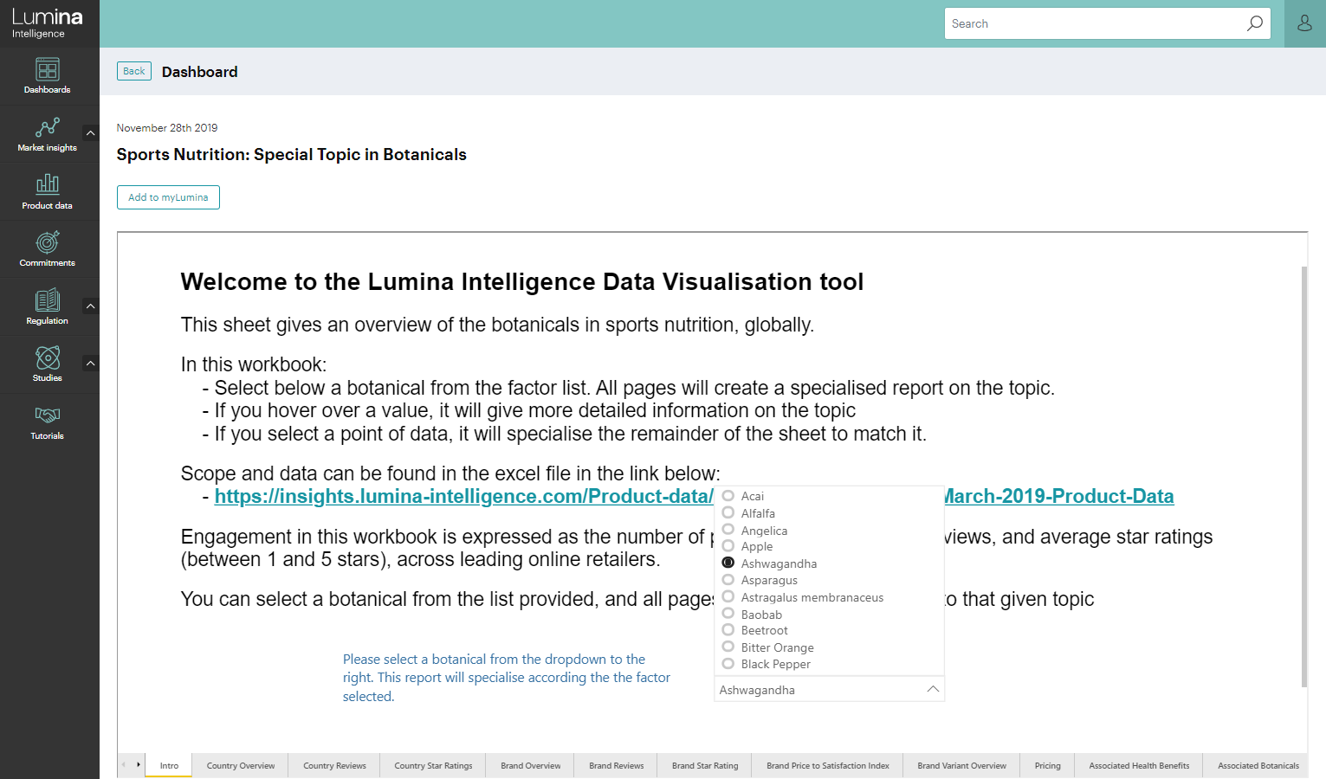The height and width of the screenshot is (779, 1326).
Task: Select the Commitments target icon
Action: [x=48, y=242]
